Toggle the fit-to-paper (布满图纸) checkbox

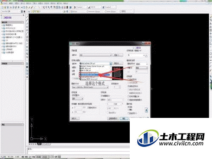point(101,96)
